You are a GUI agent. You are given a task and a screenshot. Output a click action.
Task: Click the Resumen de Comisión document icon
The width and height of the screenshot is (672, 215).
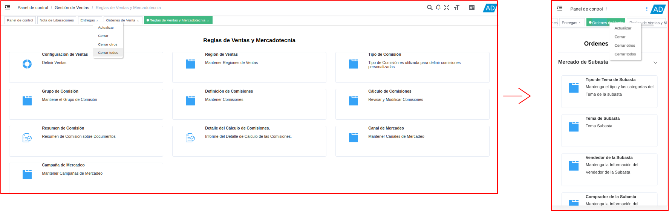tap(27, 138)
